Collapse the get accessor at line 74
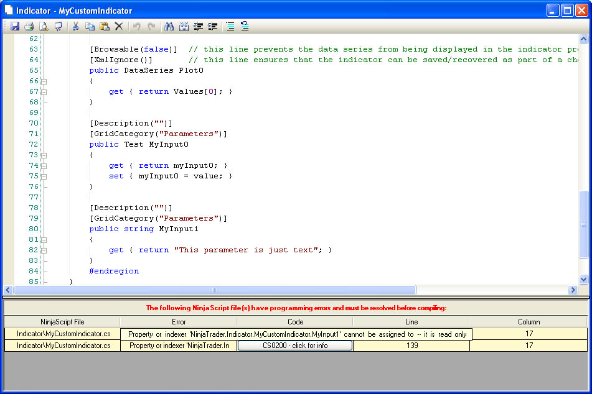Image resolution: width=592 pixels, height=394 pixels. point(44,166)
